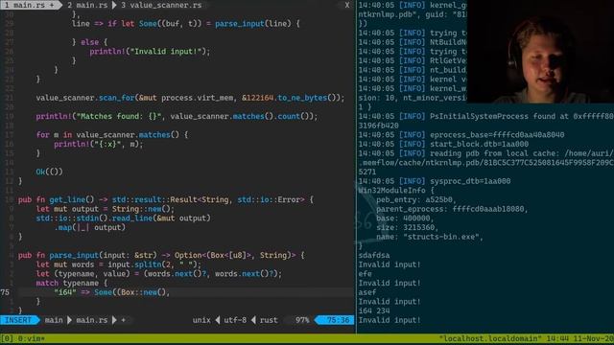Click the 'pub fn get_line()' signature
This screenshot has height=345, width=614.
[x=165, y=199]
